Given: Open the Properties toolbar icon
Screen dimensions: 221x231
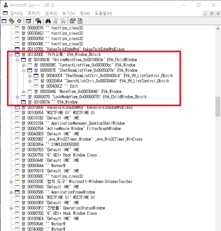Looking at the screenshot, I should tap(72, 21).
